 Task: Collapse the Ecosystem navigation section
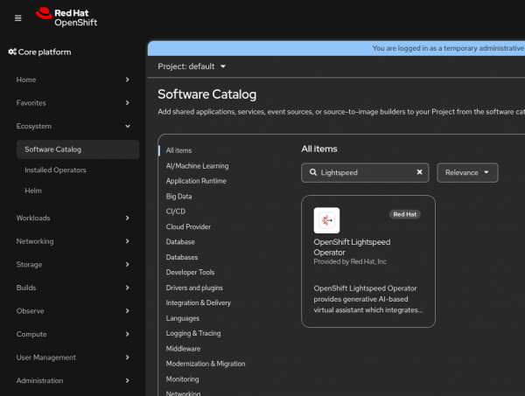[x=73, y=126]
